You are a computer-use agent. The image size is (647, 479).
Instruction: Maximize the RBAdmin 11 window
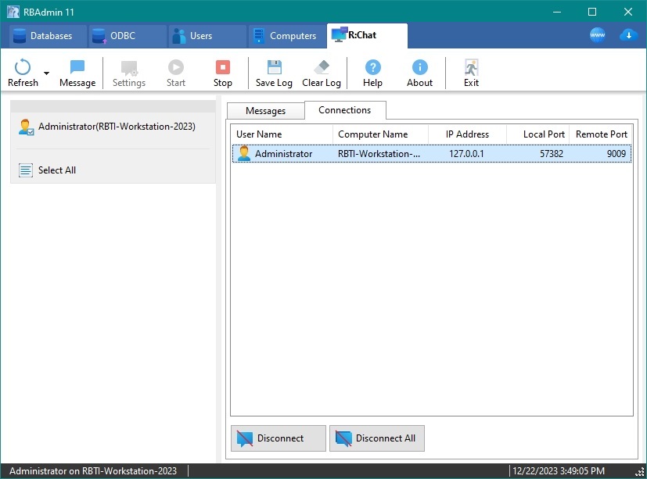(x=591, y=12)
